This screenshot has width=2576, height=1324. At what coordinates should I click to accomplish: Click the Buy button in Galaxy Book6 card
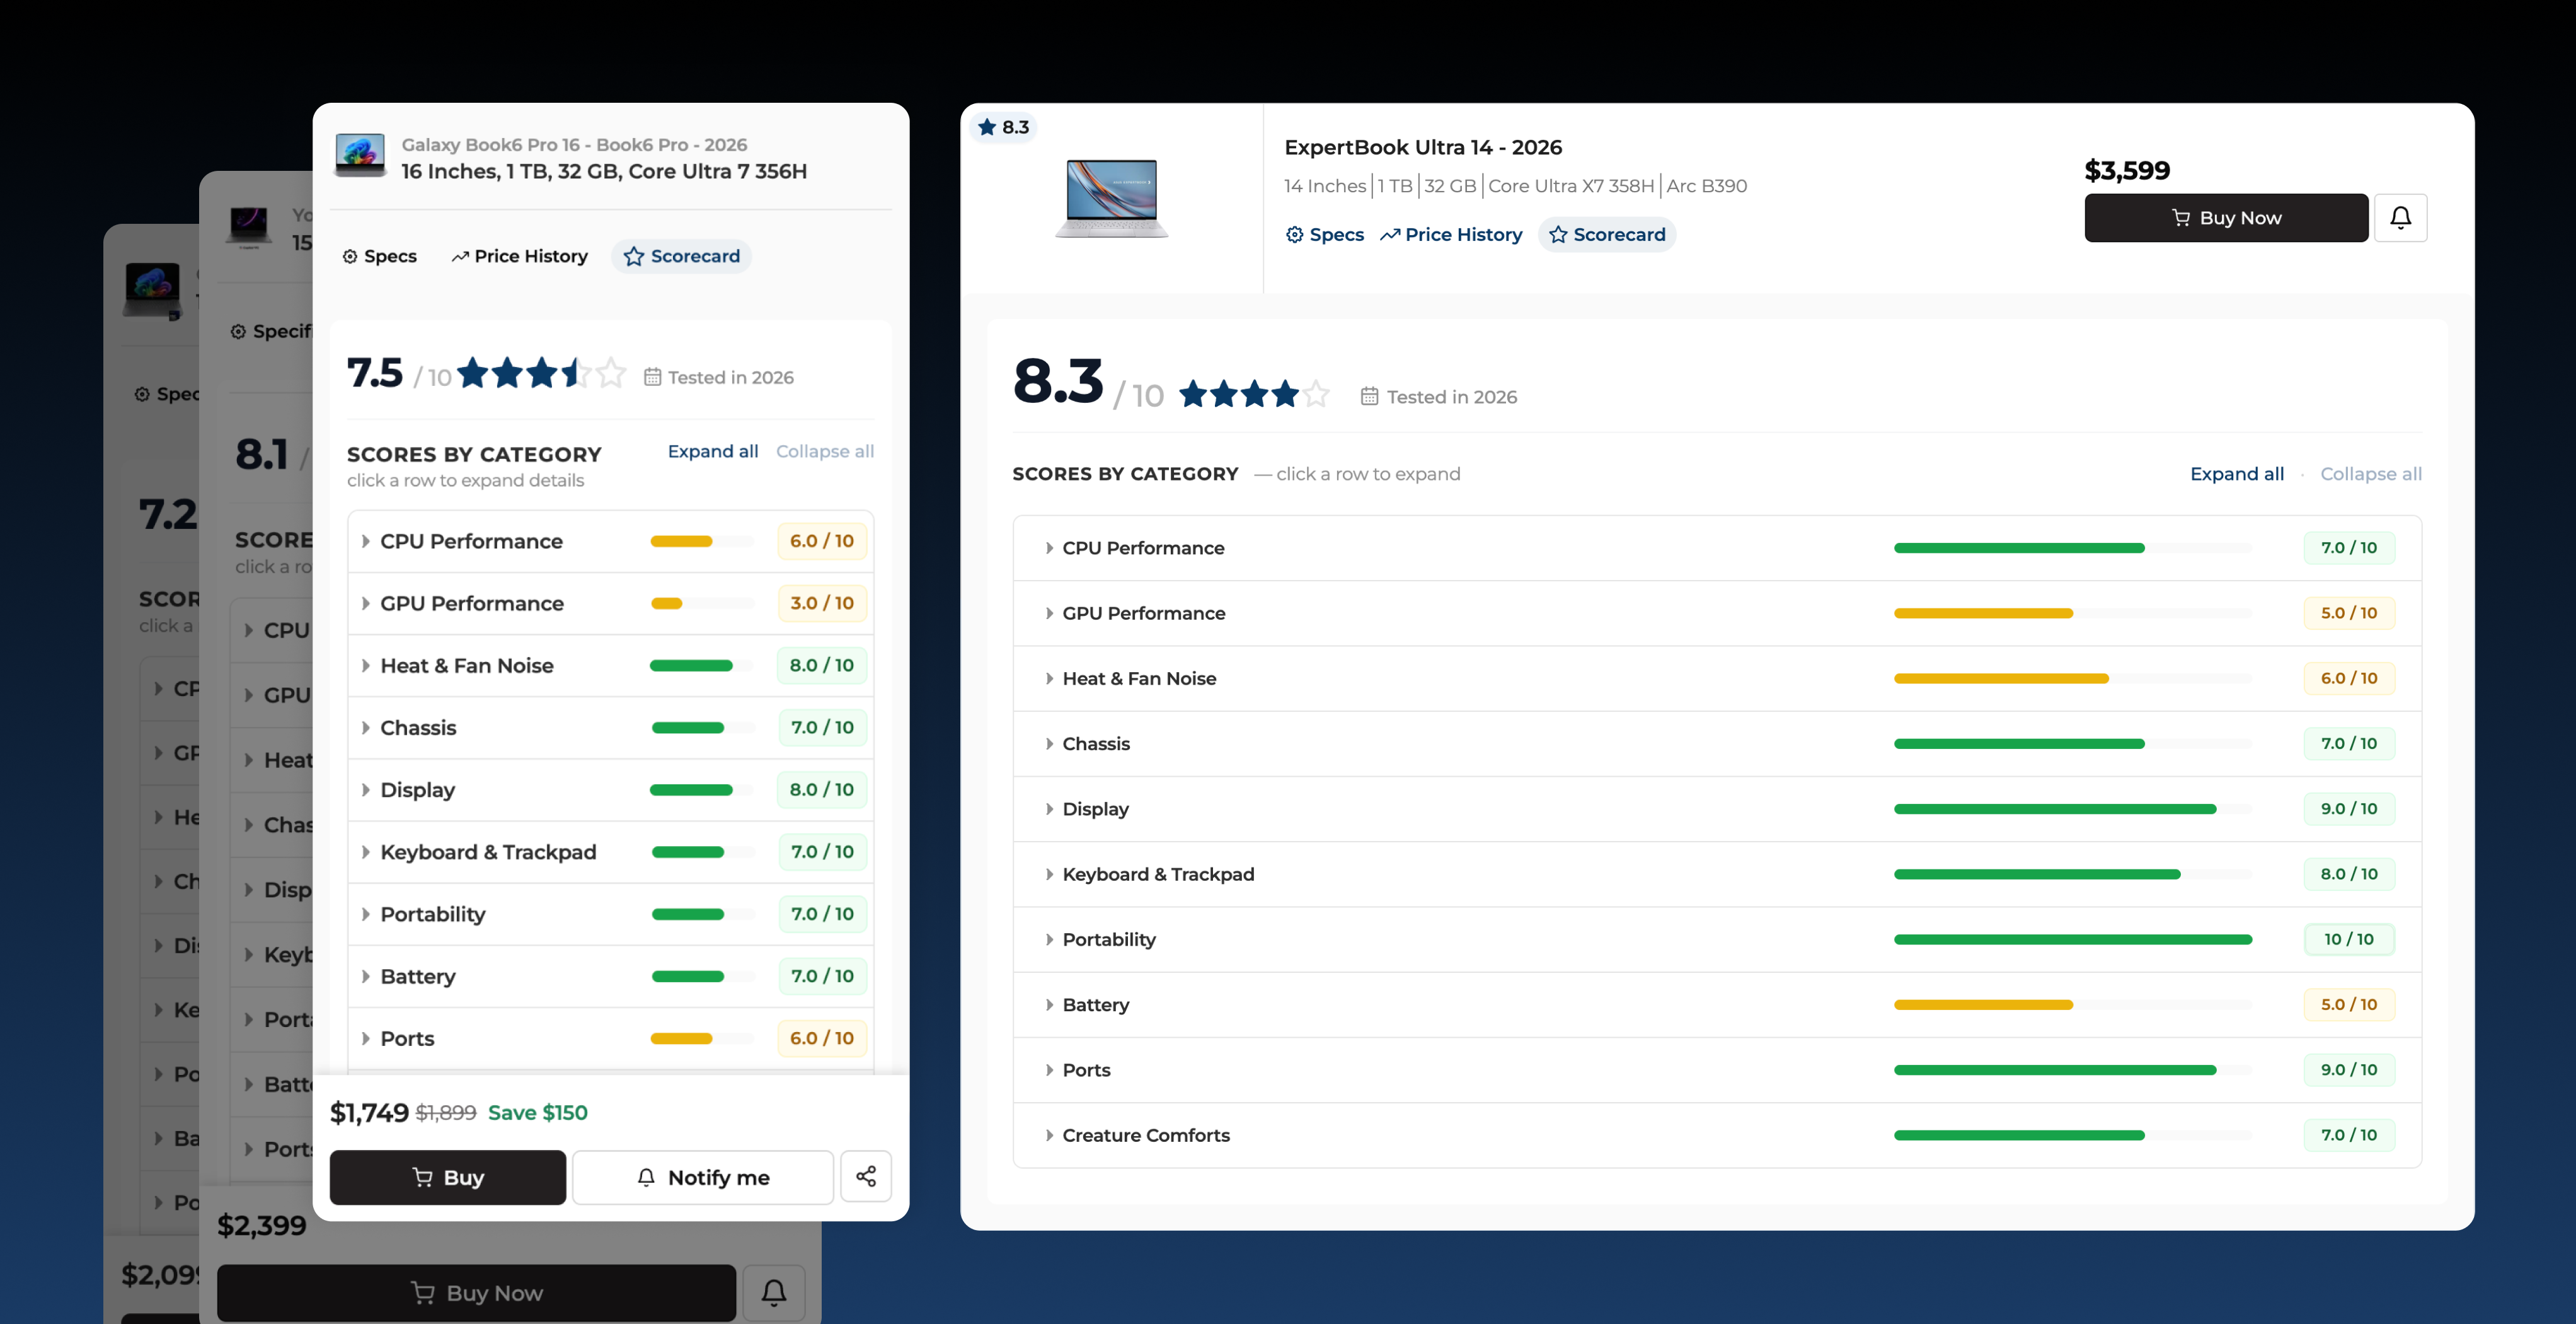[x=448, y=1177]
